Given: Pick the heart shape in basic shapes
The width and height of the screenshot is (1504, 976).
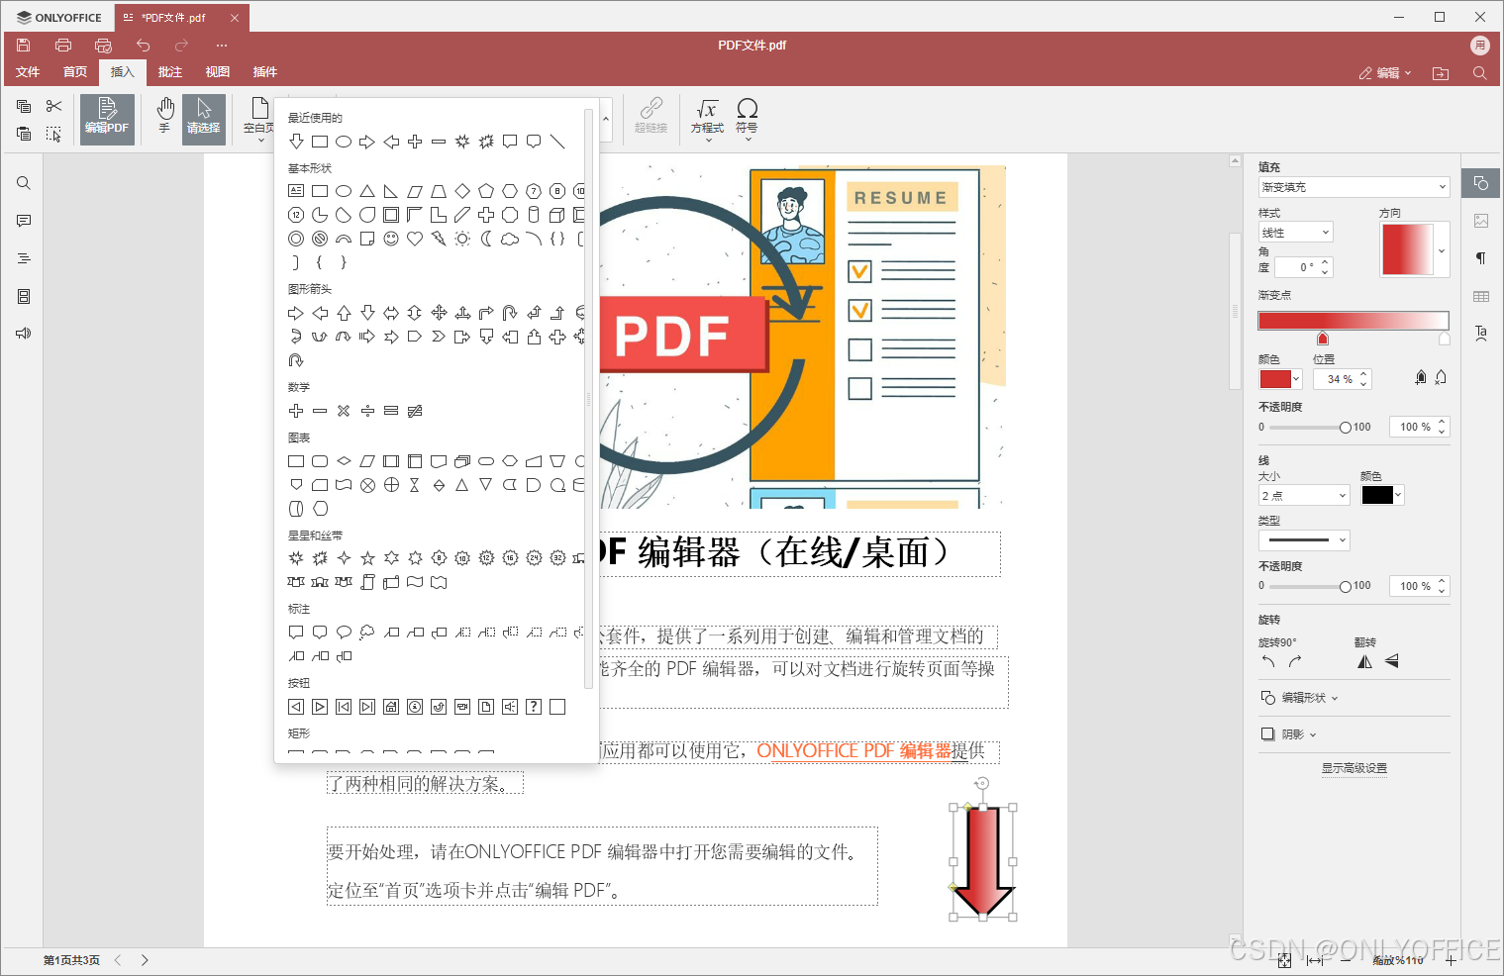Looking at the screenshot, I should (415, 239).
